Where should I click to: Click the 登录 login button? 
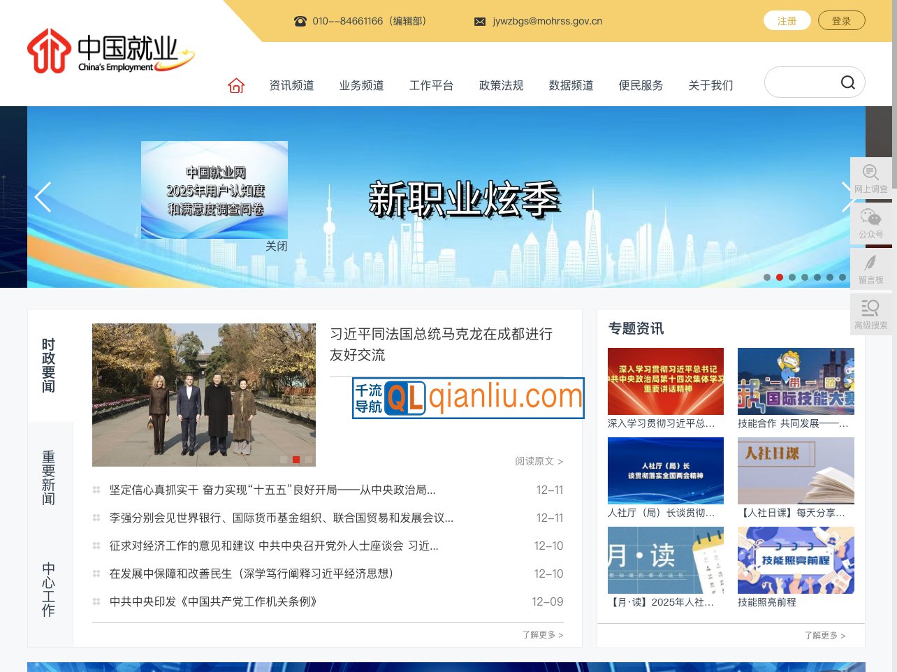tap(842, 20)
